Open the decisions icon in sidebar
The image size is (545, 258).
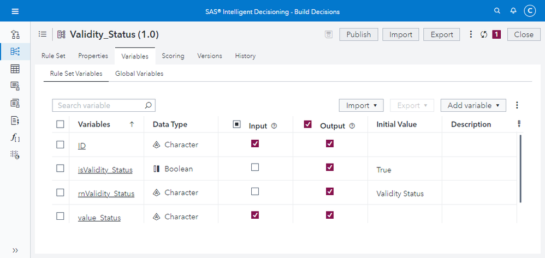[15, 35]
